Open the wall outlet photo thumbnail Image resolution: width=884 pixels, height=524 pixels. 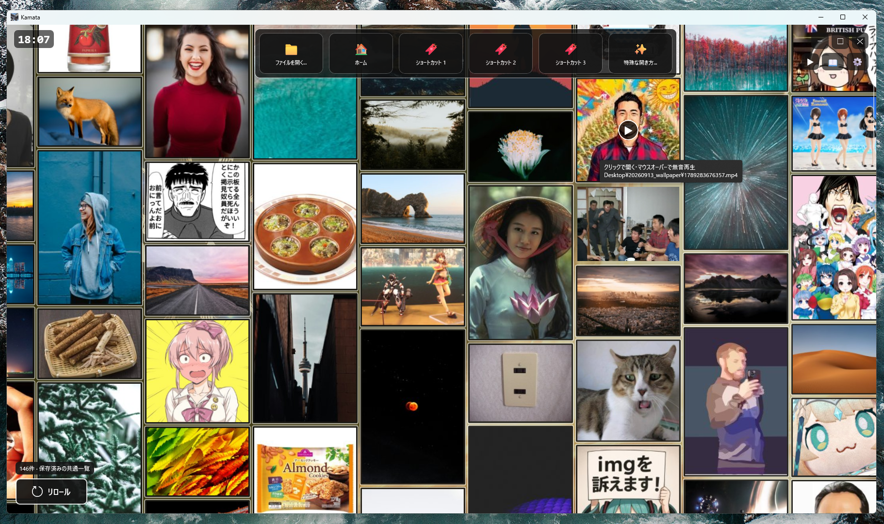click(521, 383)
